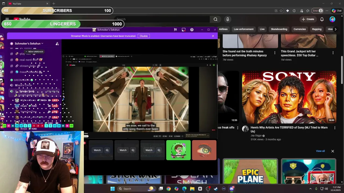Click YouTube search input field
Image resolution: width=344 pixels, height=193 pixels.
(x=162, y=19)
